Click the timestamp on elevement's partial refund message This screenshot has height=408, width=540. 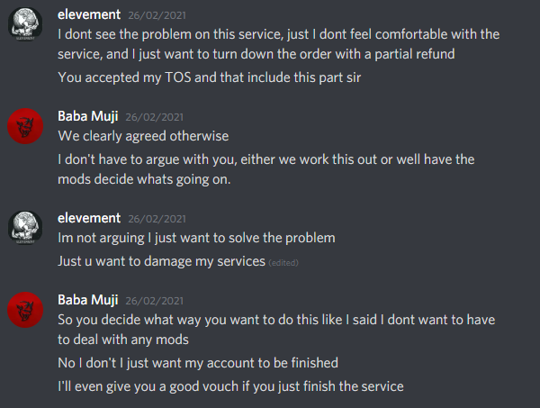tap(157, 15)
